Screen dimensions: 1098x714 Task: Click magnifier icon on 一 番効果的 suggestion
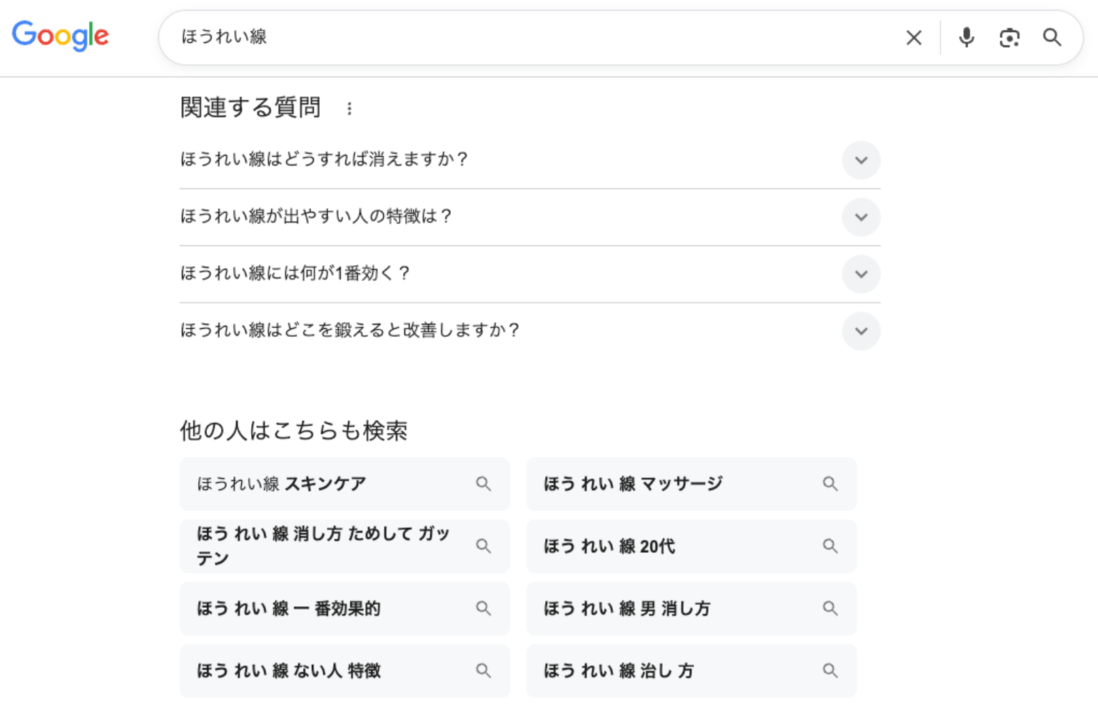coord(484,608)
